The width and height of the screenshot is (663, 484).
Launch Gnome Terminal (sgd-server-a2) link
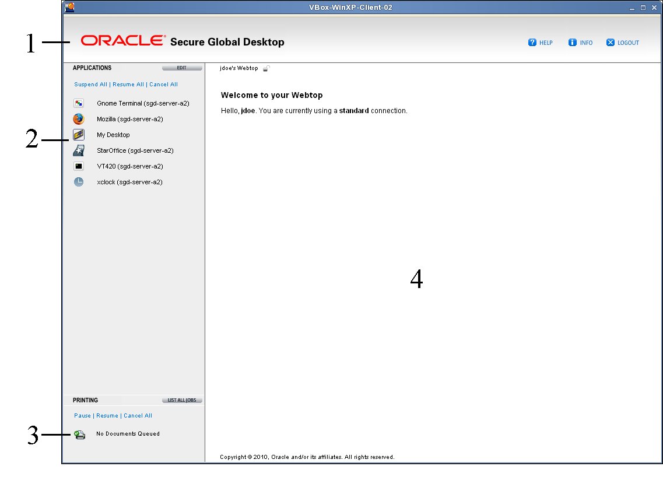click(143, 103)
